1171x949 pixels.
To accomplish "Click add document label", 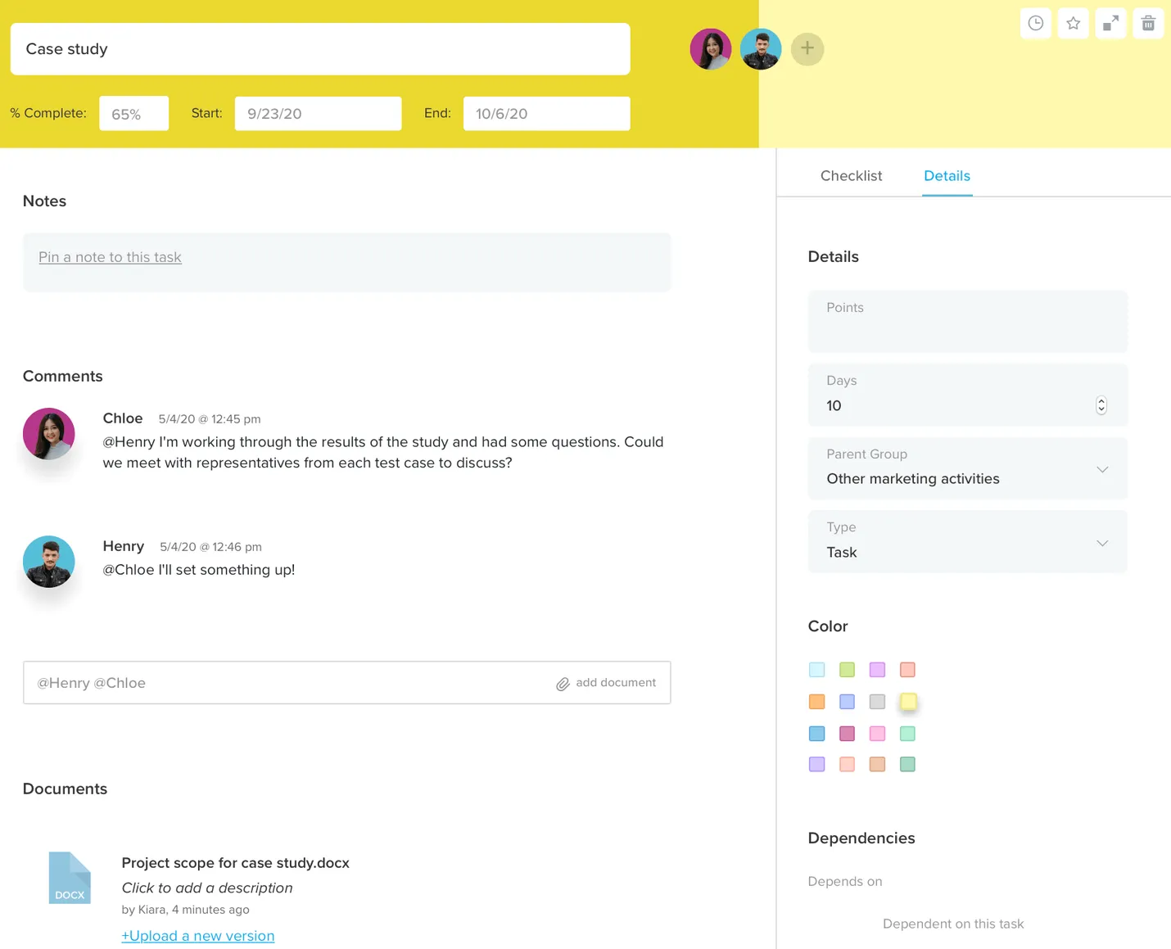I will coord(616,683).
